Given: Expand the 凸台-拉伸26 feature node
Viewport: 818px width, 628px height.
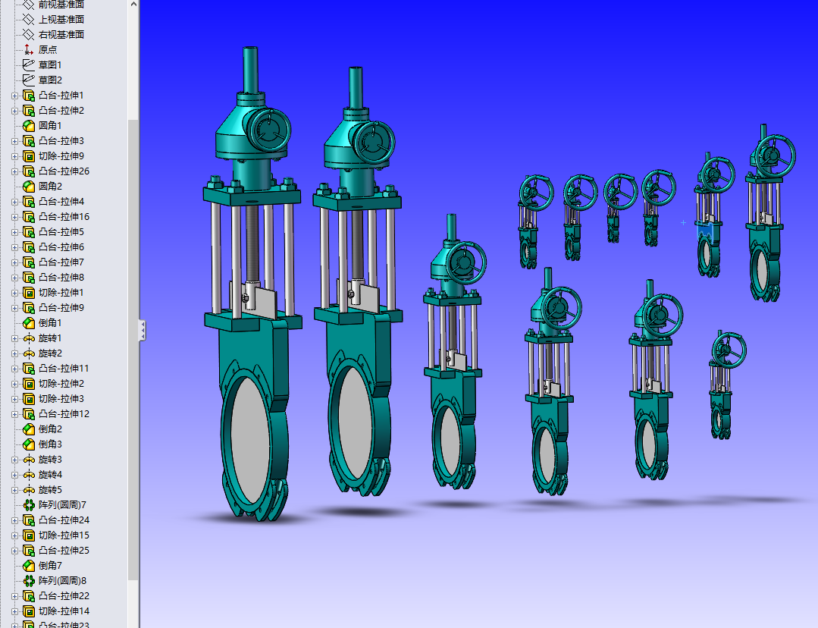Looking at the screenshot, I should pyautogui.click(x=14, y=171).
